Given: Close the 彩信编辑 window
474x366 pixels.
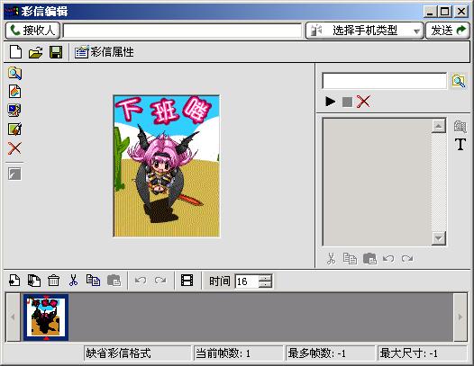Looking at the screenshot, I should tap(461, 12).
